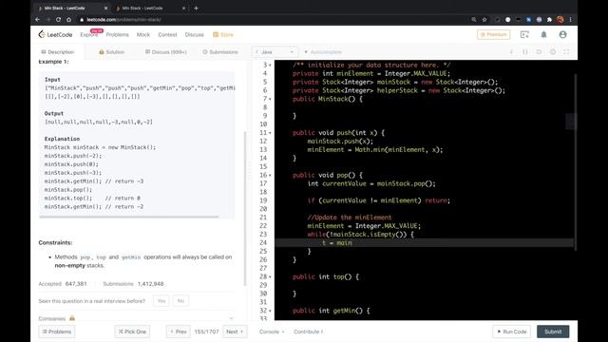Open the editor settings gear icon
The width and height of the screenshot is (608, 342).
click(x=553, y=52)
